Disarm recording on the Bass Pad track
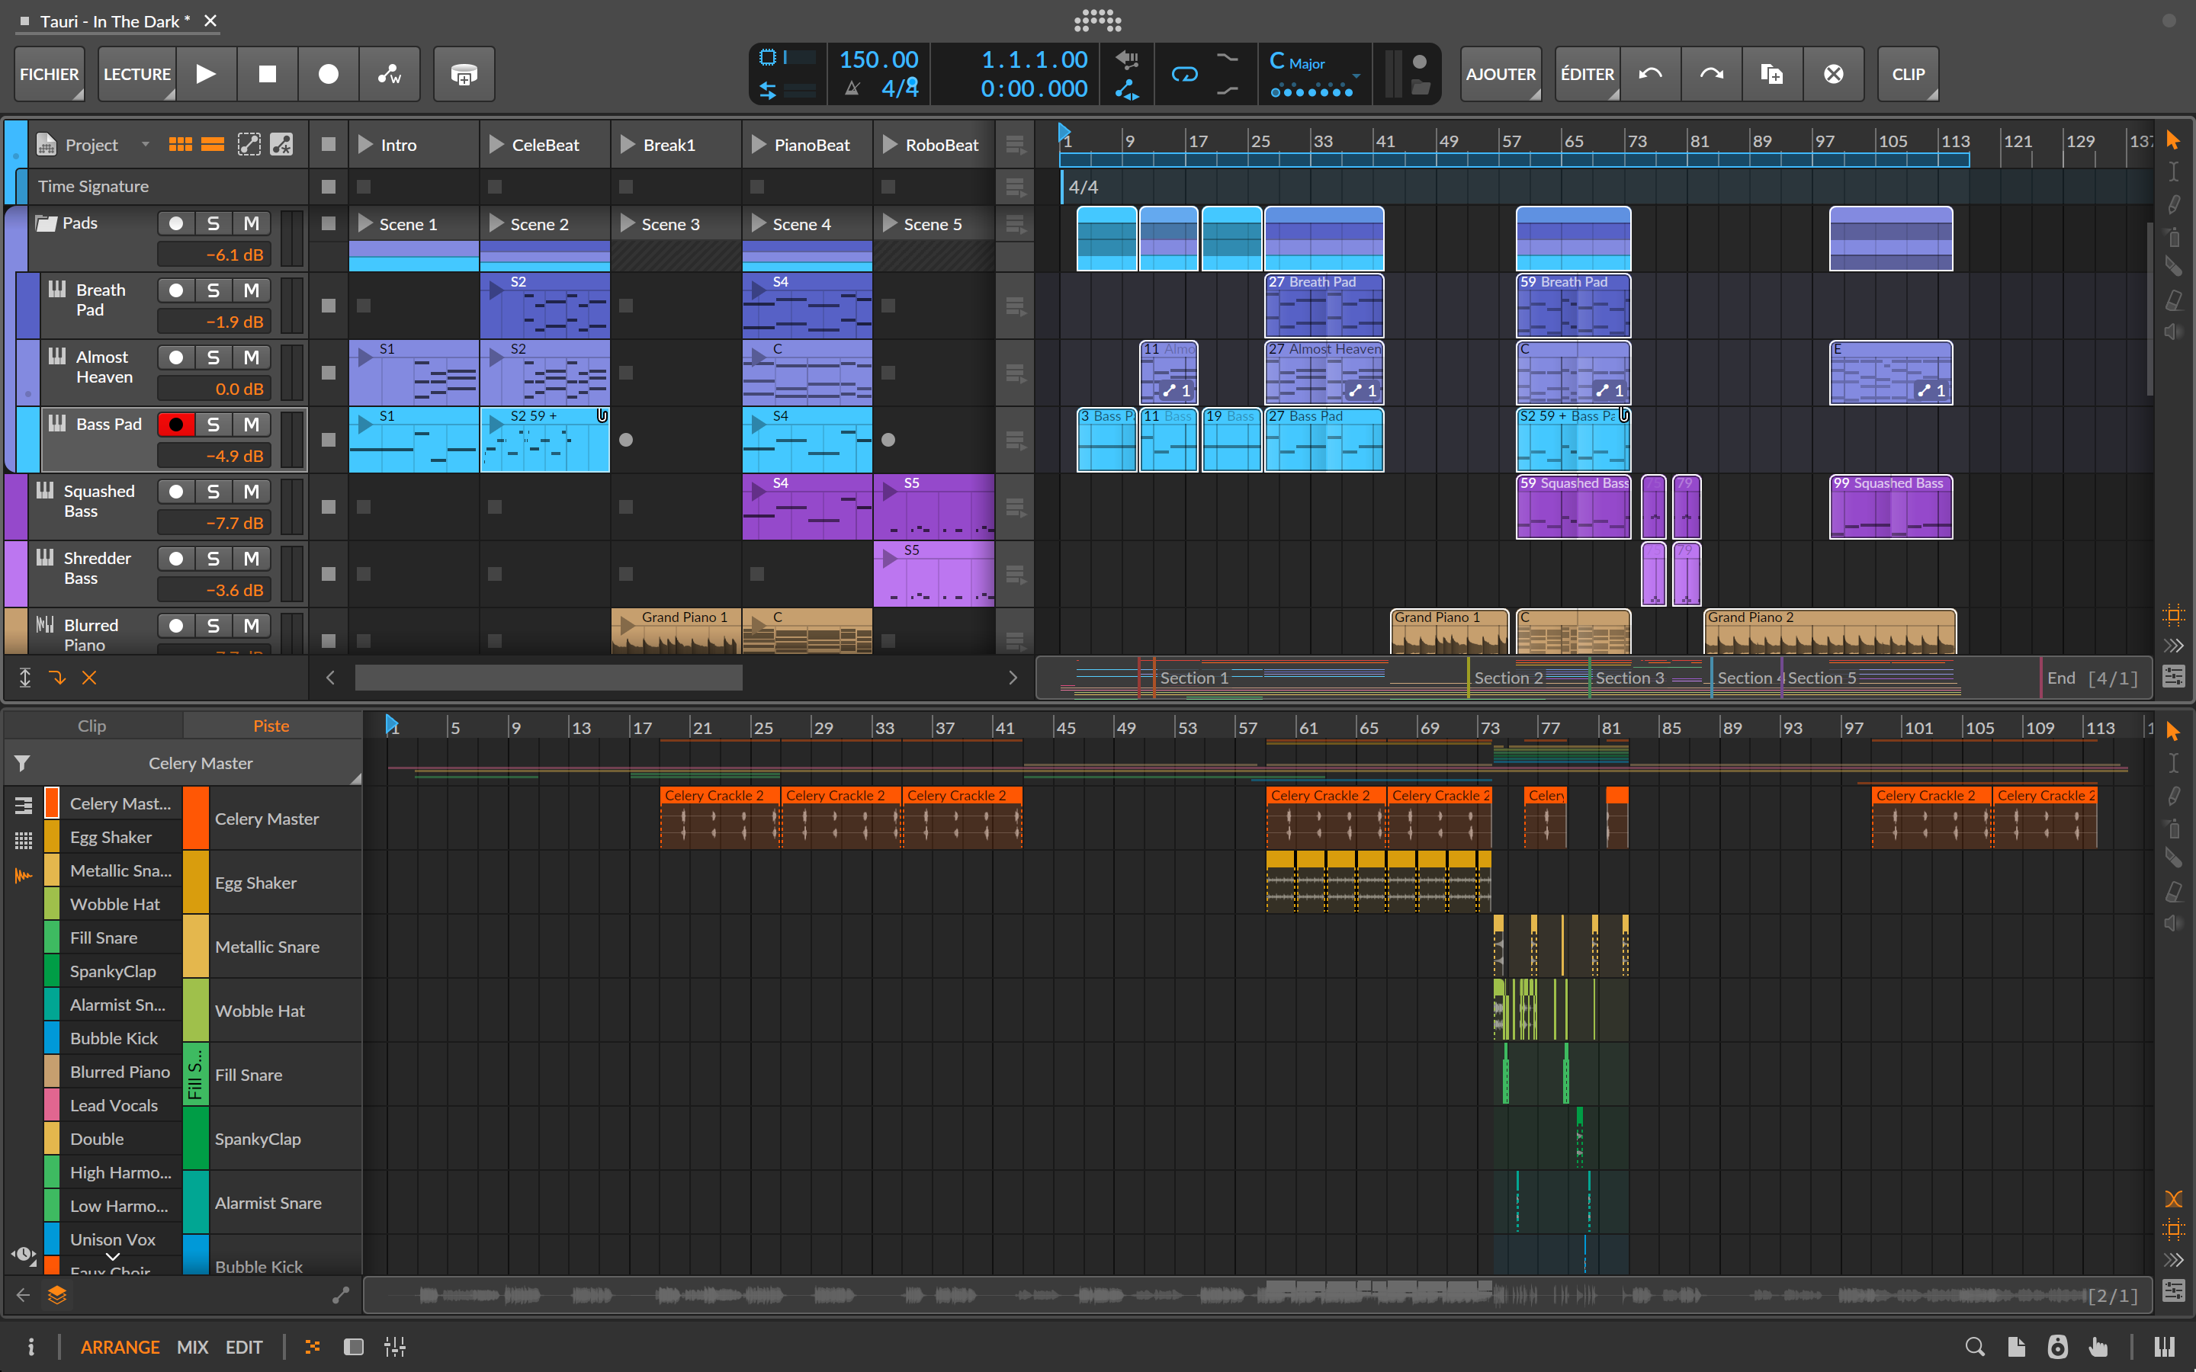This screenshot has height=1372, width=2196. pyautogui.click(x=176, y=424)
